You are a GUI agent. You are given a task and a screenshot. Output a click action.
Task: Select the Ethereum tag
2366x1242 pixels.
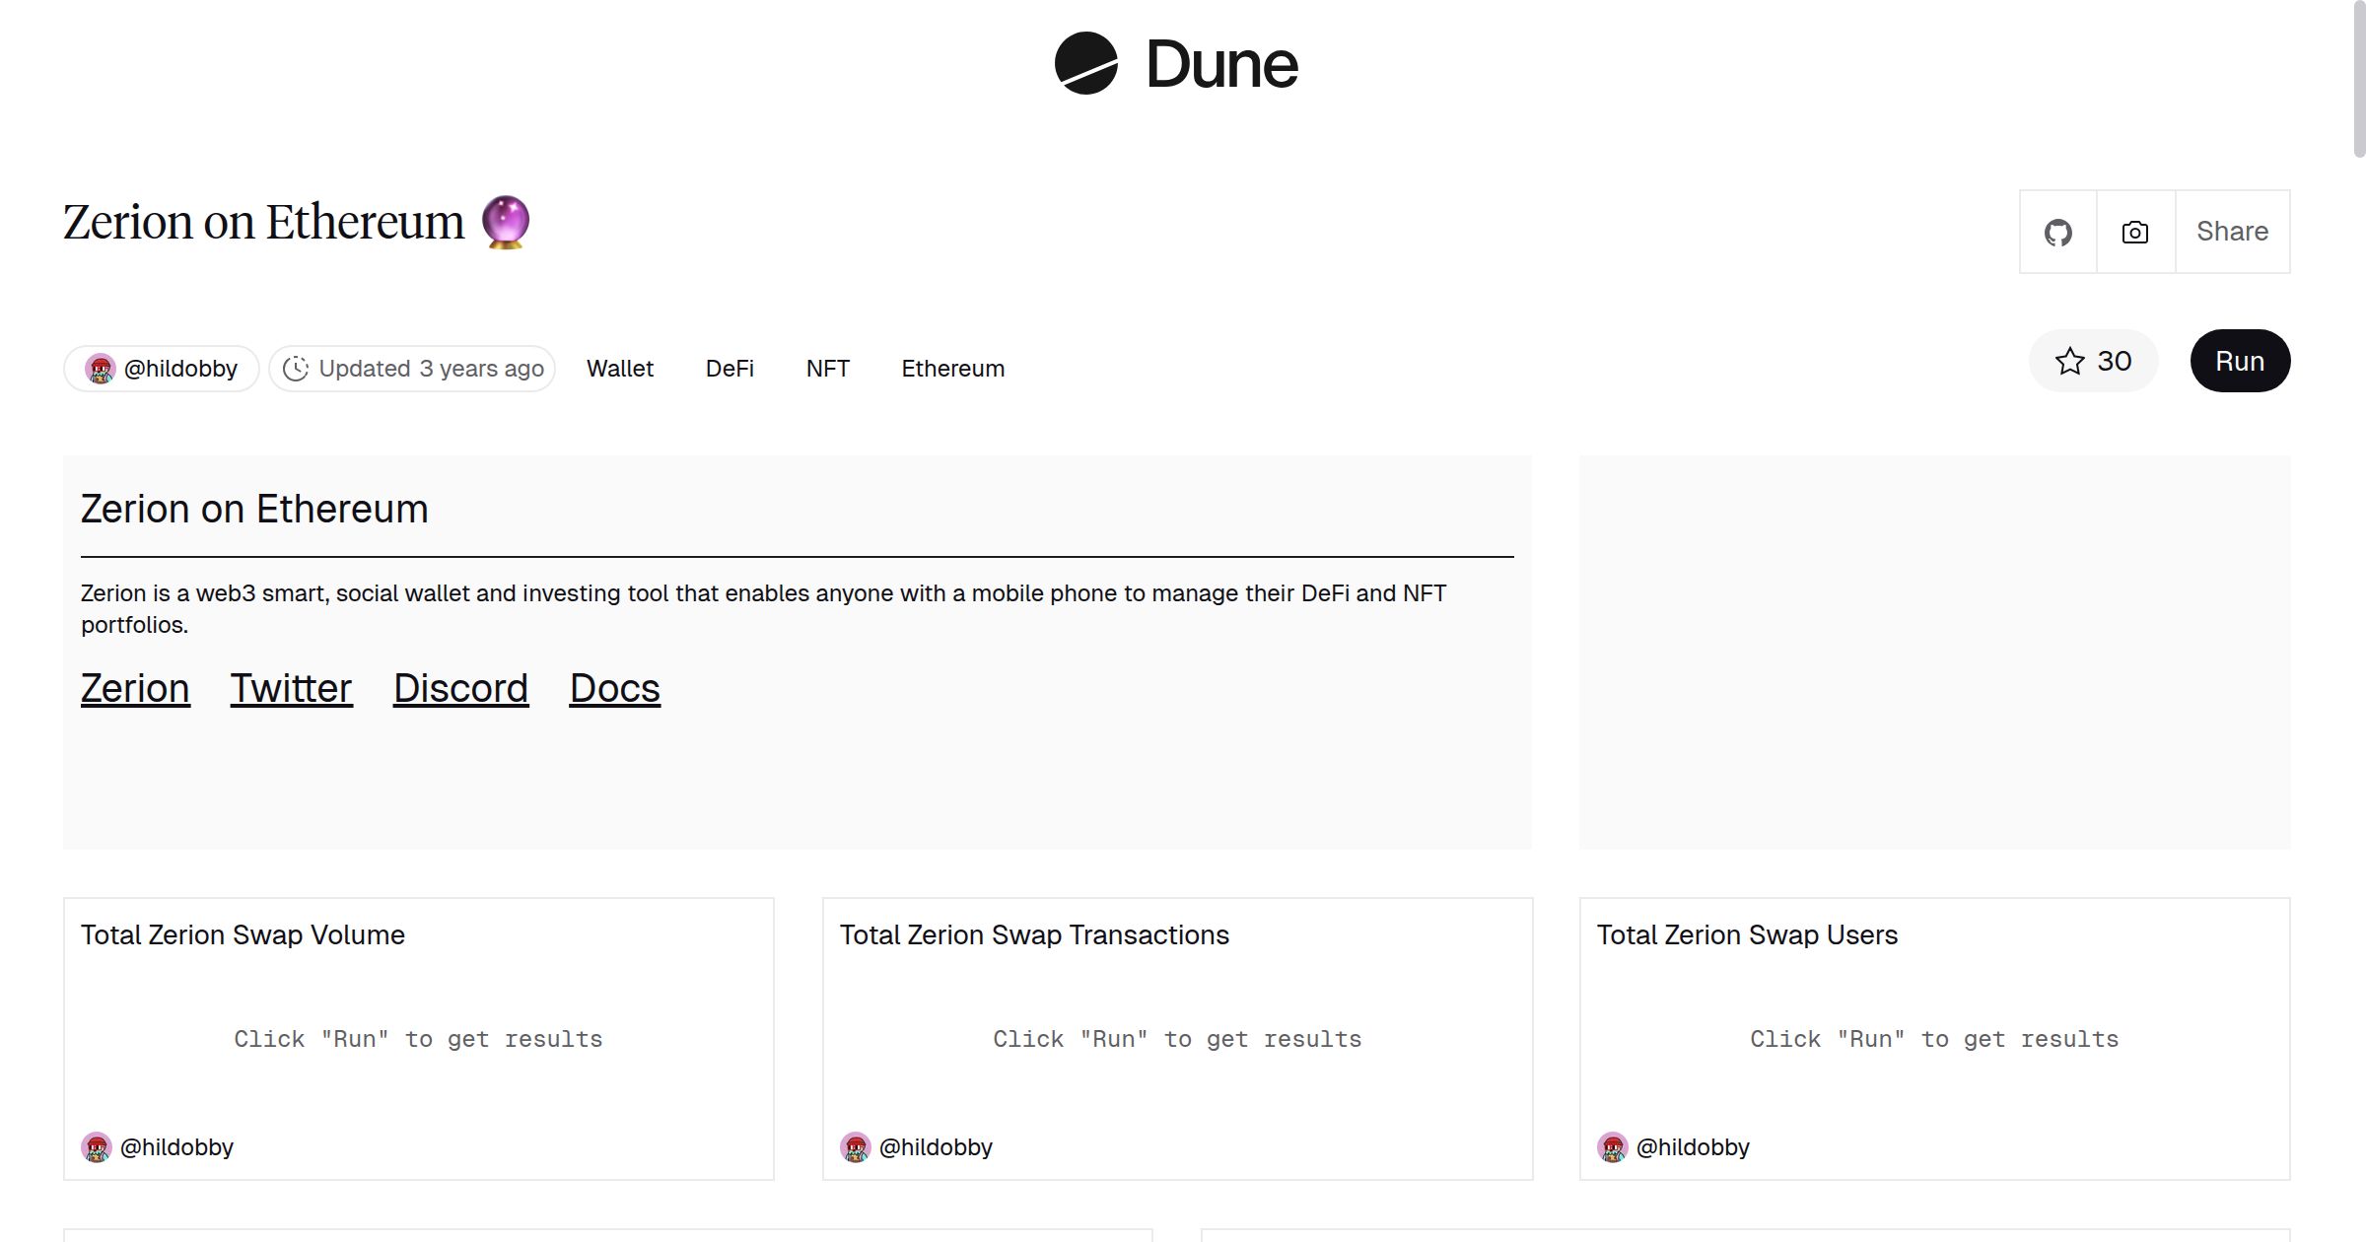click(952, 369)
